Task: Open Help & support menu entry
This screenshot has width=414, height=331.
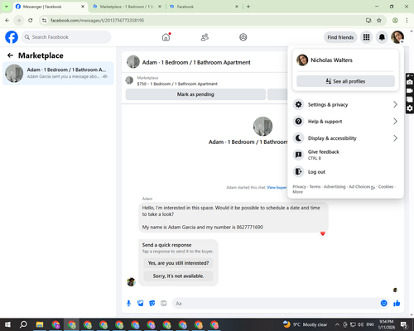Action: coord(345,122)
